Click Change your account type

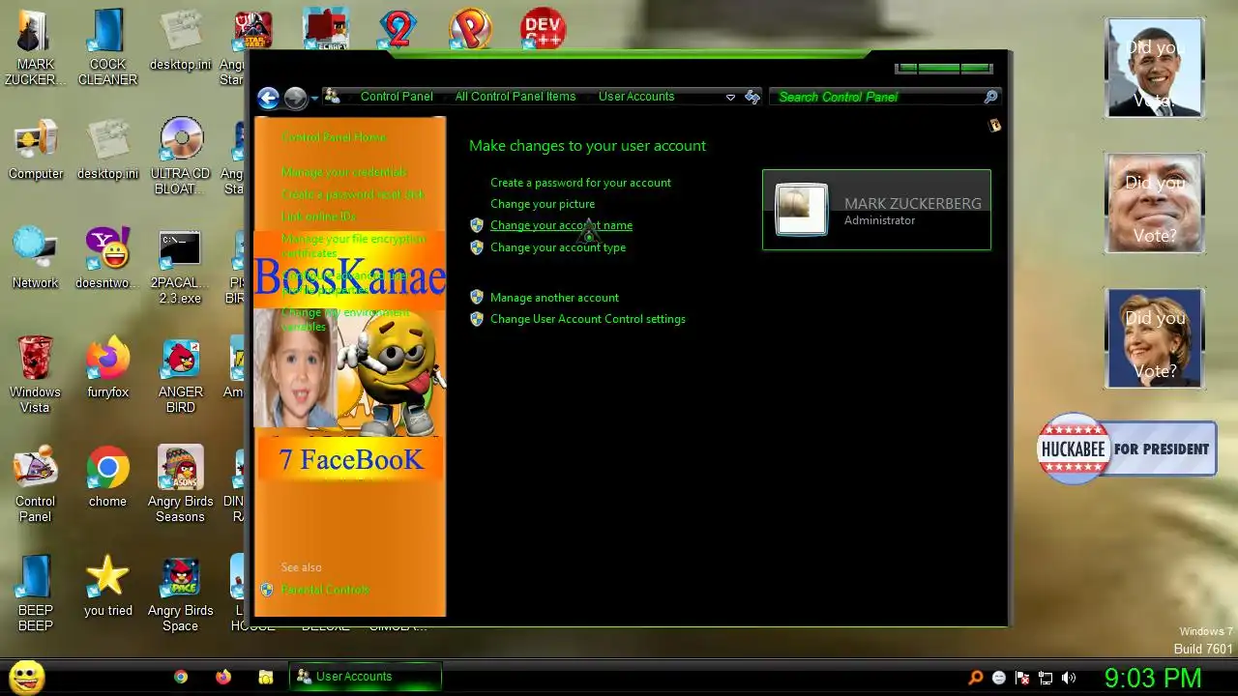(x=558, y=247)
